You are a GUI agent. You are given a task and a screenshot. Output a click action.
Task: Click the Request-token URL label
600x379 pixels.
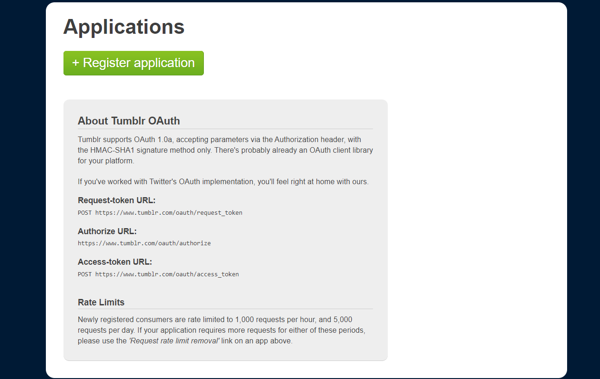pos(117,200)
